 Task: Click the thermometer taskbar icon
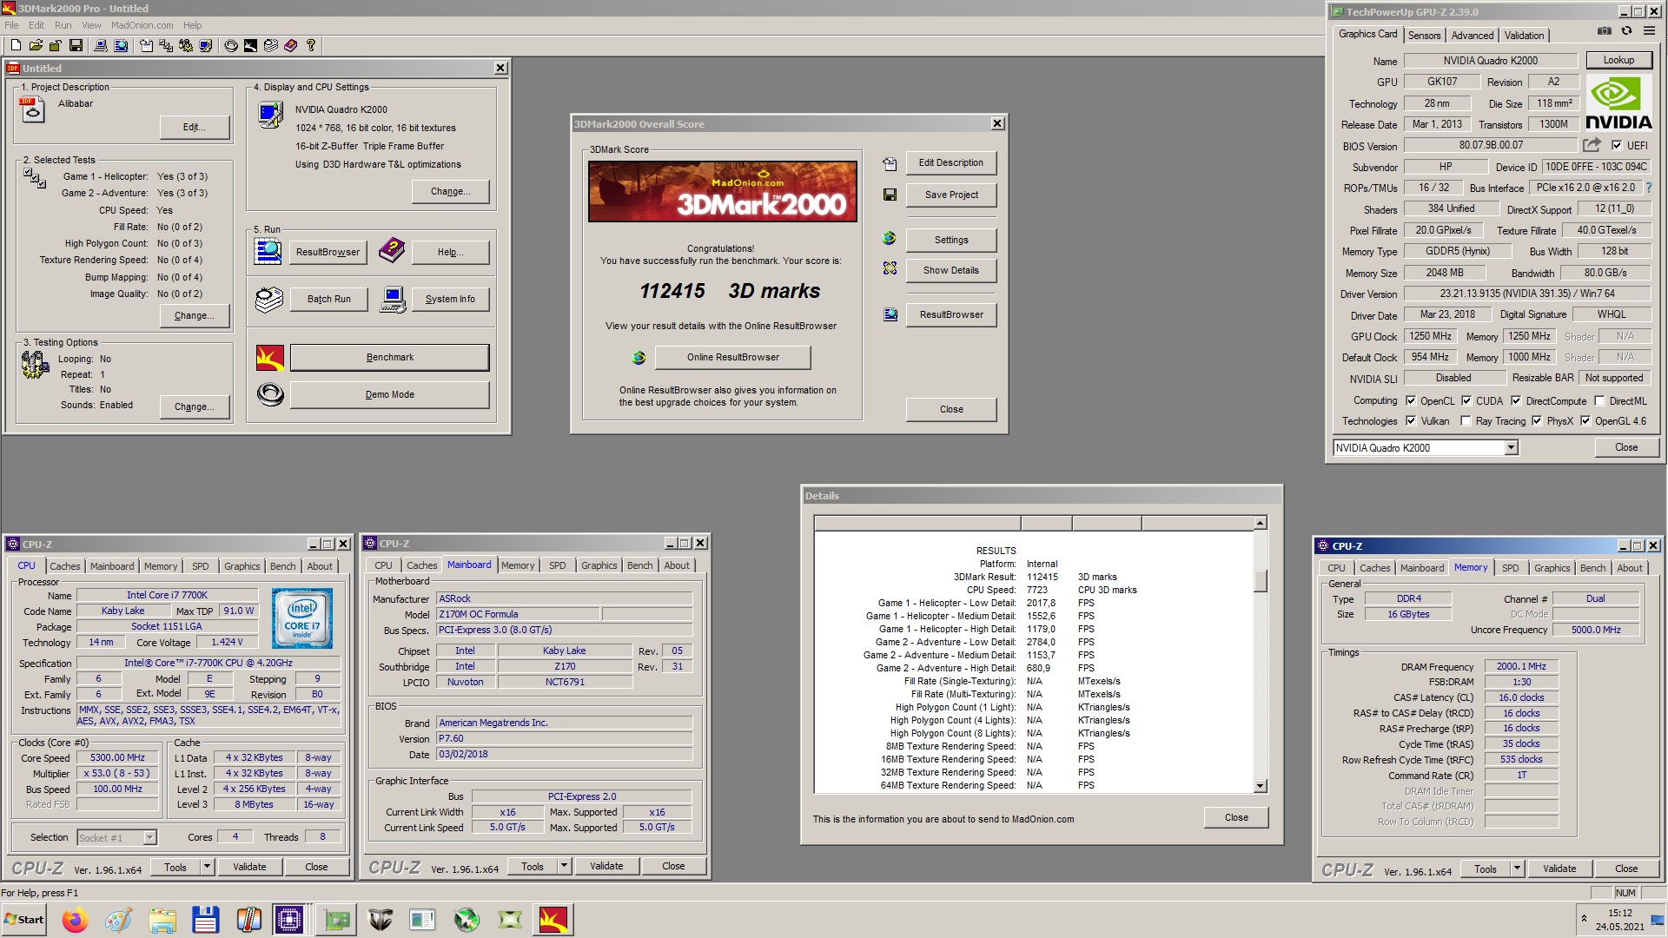248,919
